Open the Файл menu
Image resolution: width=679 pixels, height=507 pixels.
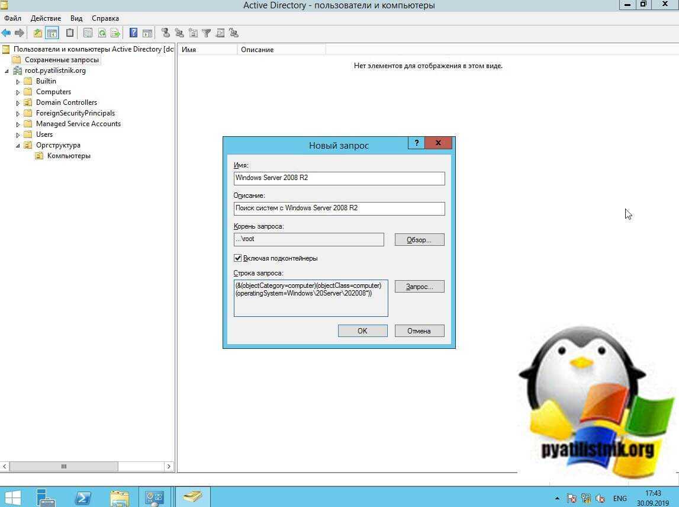coord(12,18)
